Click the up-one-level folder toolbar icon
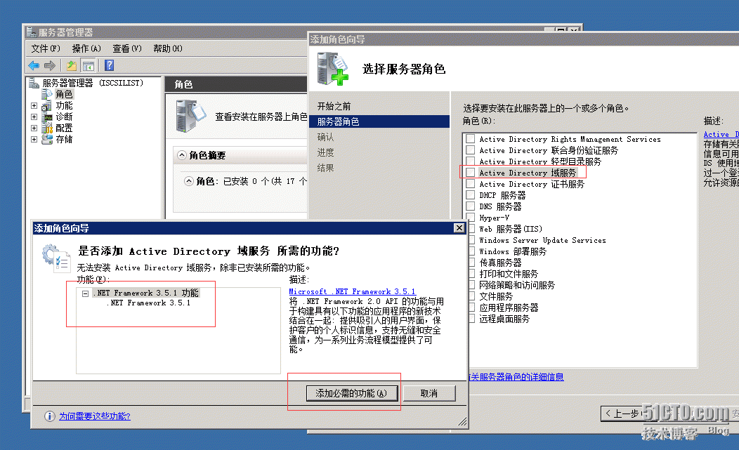Screen dimensions: 739x450 point(71,65)
